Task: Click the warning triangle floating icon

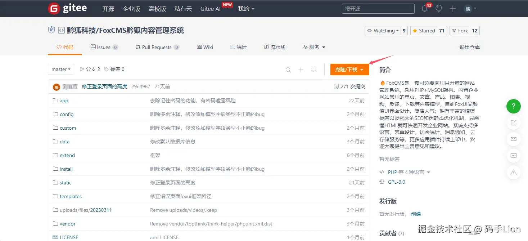Action: [514, 172]
